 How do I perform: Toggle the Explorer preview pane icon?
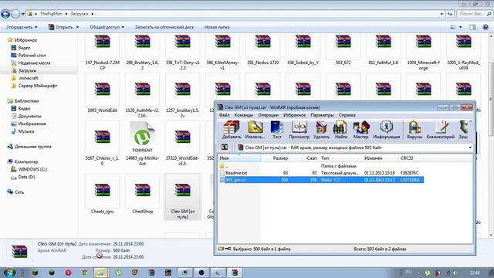coord(472,28)
